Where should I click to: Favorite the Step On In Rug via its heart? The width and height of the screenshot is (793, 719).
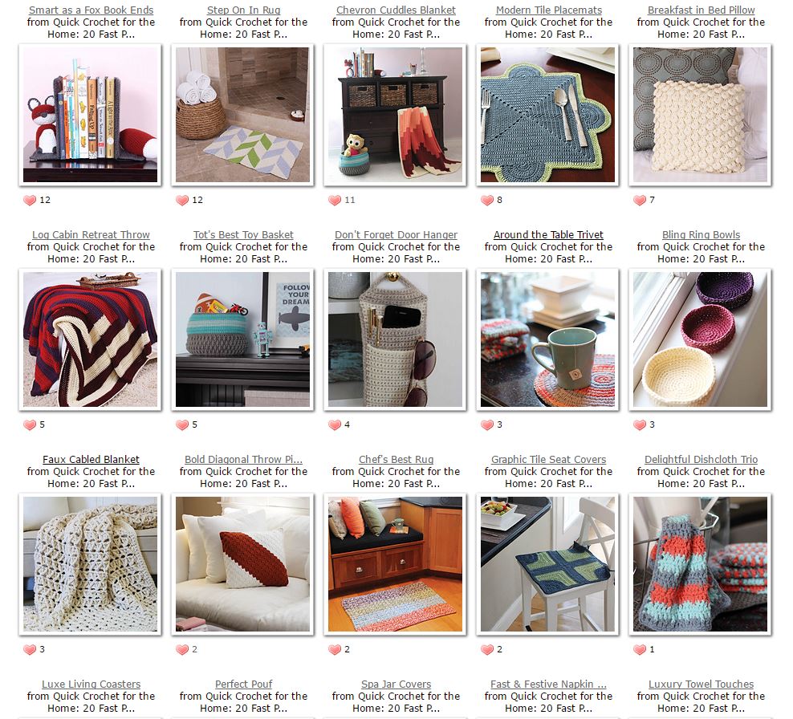click(x=182, y=201)
